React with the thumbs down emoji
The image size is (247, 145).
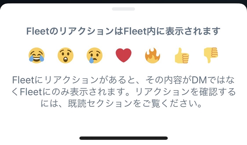pyautogui.click(x=211, y=55)
